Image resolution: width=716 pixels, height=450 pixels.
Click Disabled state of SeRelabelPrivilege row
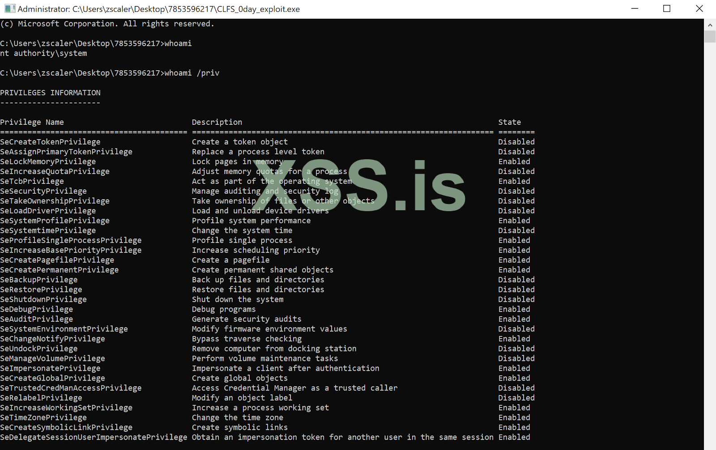516,398
